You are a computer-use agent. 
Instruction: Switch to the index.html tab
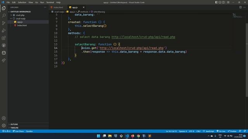(x=58, y=7)
